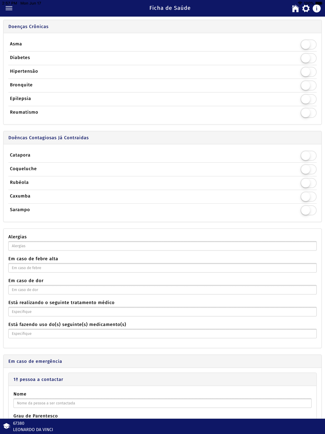Open settings gear icon
Screen dimensions: 325x434
coord(306,8)
